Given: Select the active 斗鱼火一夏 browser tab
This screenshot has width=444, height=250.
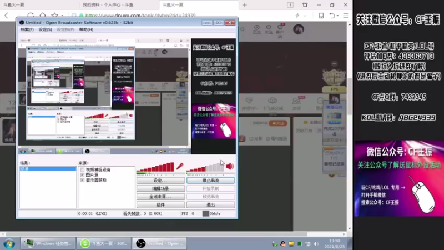Looking at the screenshot, I should coord(198,5).
